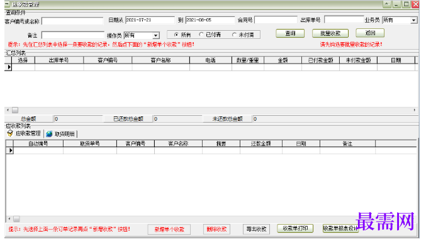
Task: Click the 新增单个收款 button
Action: (169, 229)
